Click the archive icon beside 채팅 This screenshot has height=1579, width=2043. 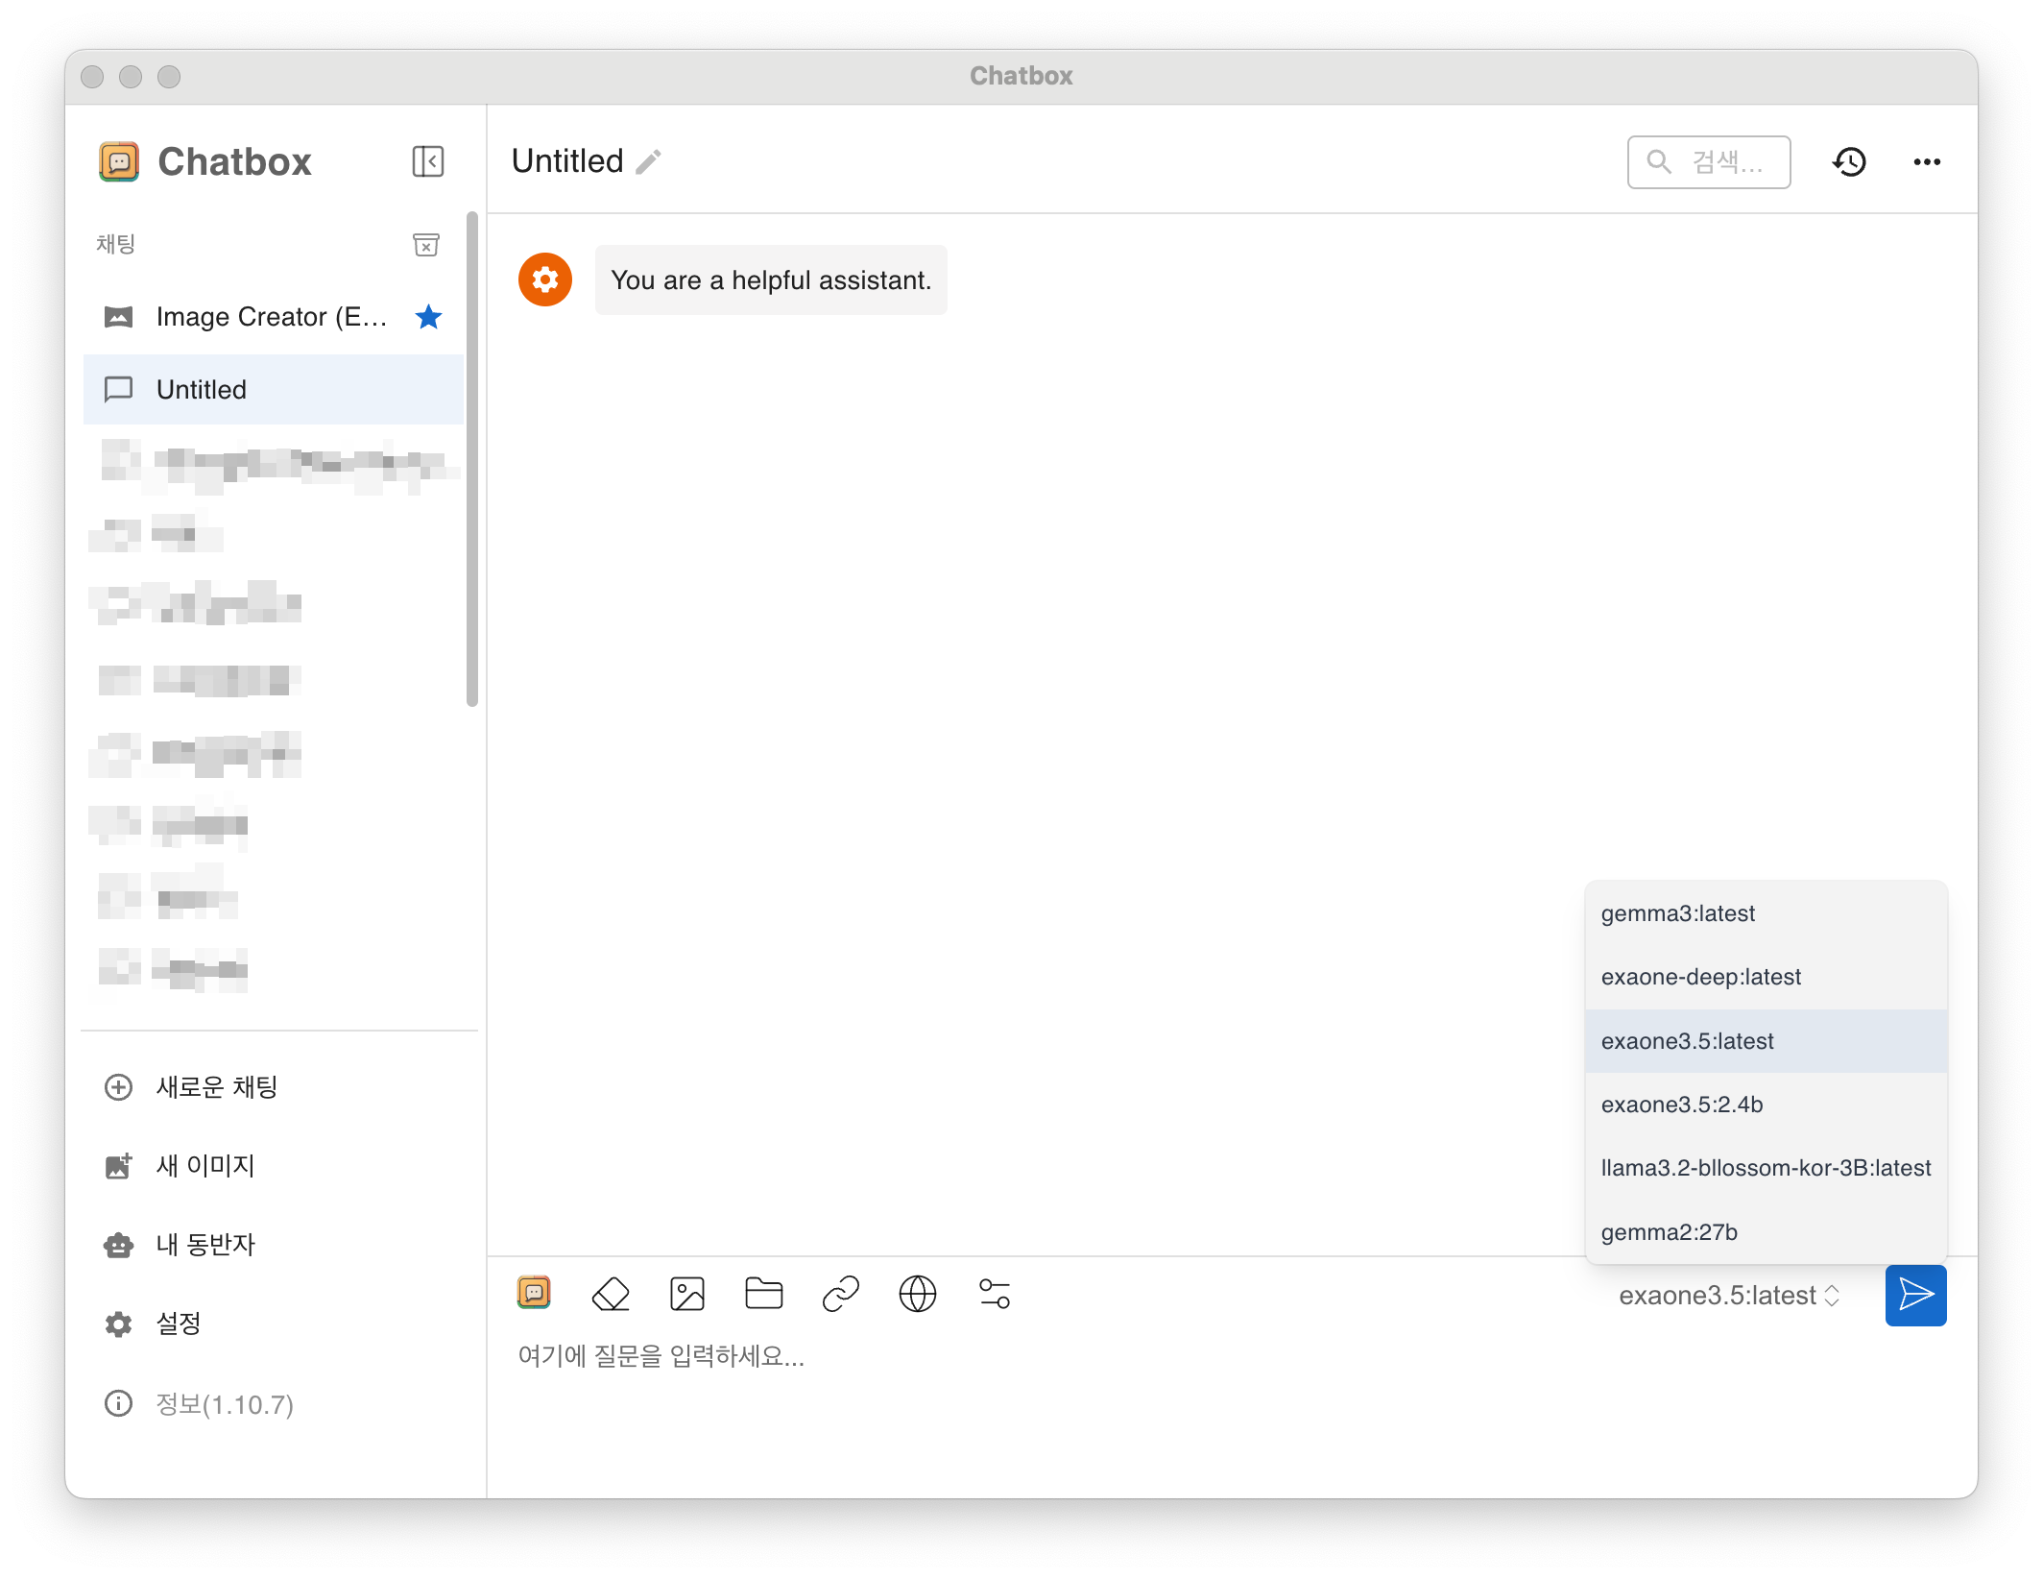coord(425,245)
